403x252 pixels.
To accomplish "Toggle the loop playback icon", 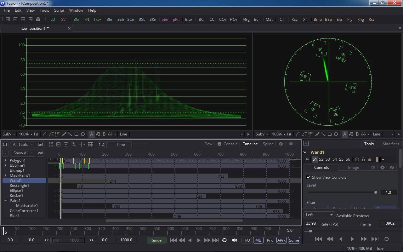I will [224, 240].
